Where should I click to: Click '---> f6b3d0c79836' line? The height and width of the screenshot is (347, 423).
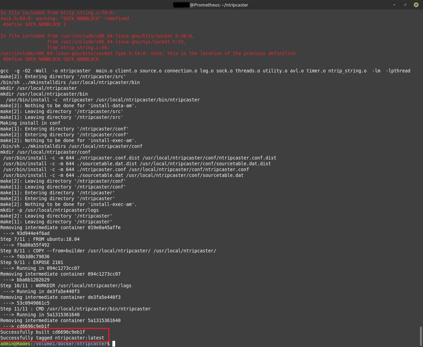pyautogui.click(x=26, y=256)
